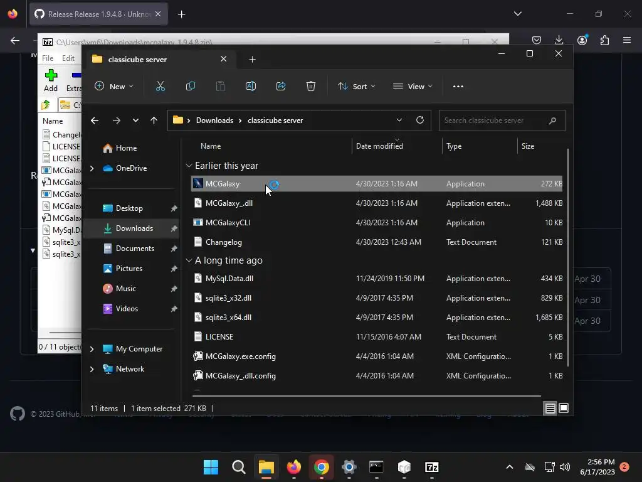Open Firefox account profile icon

point(582,40)
